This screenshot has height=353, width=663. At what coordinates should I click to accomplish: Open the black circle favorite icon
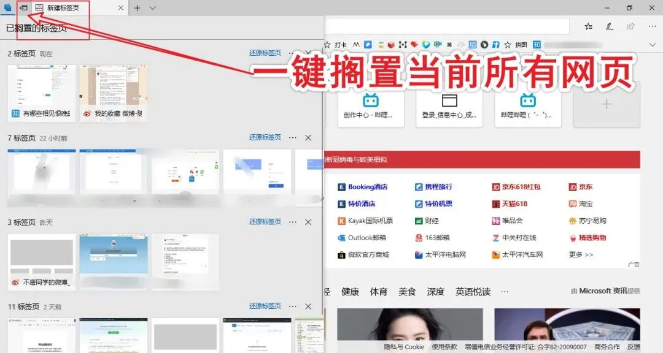point(484,45)
